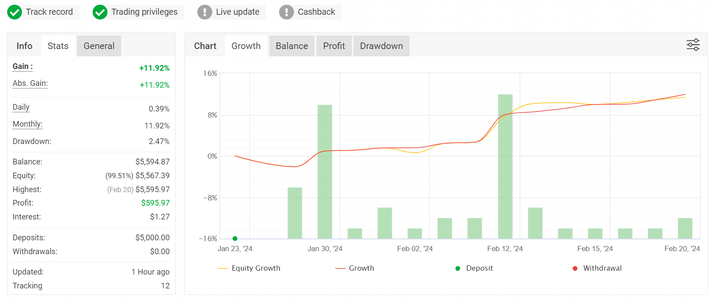Open the General tab
This screenshot has width=711, height=301.
99,46
